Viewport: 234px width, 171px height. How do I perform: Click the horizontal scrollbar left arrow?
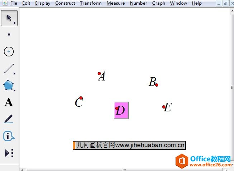[22, 170]
